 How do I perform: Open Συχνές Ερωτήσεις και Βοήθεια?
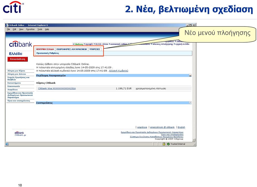point(18,78)
